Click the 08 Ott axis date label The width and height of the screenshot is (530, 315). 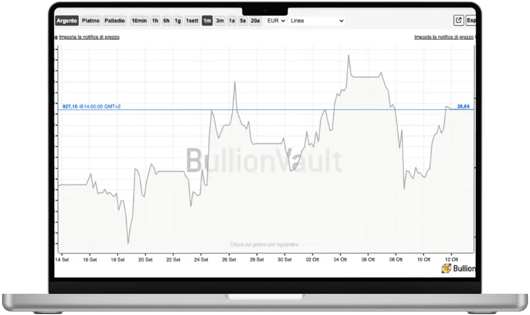[x=396, y=259]
